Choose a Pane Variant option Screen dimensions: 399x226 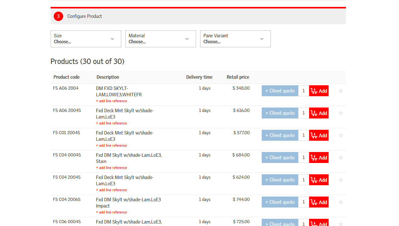tap(235, 39)
